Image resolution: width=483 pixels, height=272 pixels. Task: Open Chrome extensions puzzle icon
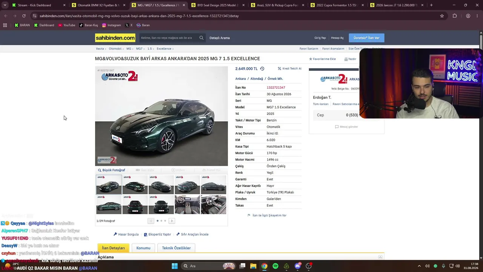tap(455, 16)
